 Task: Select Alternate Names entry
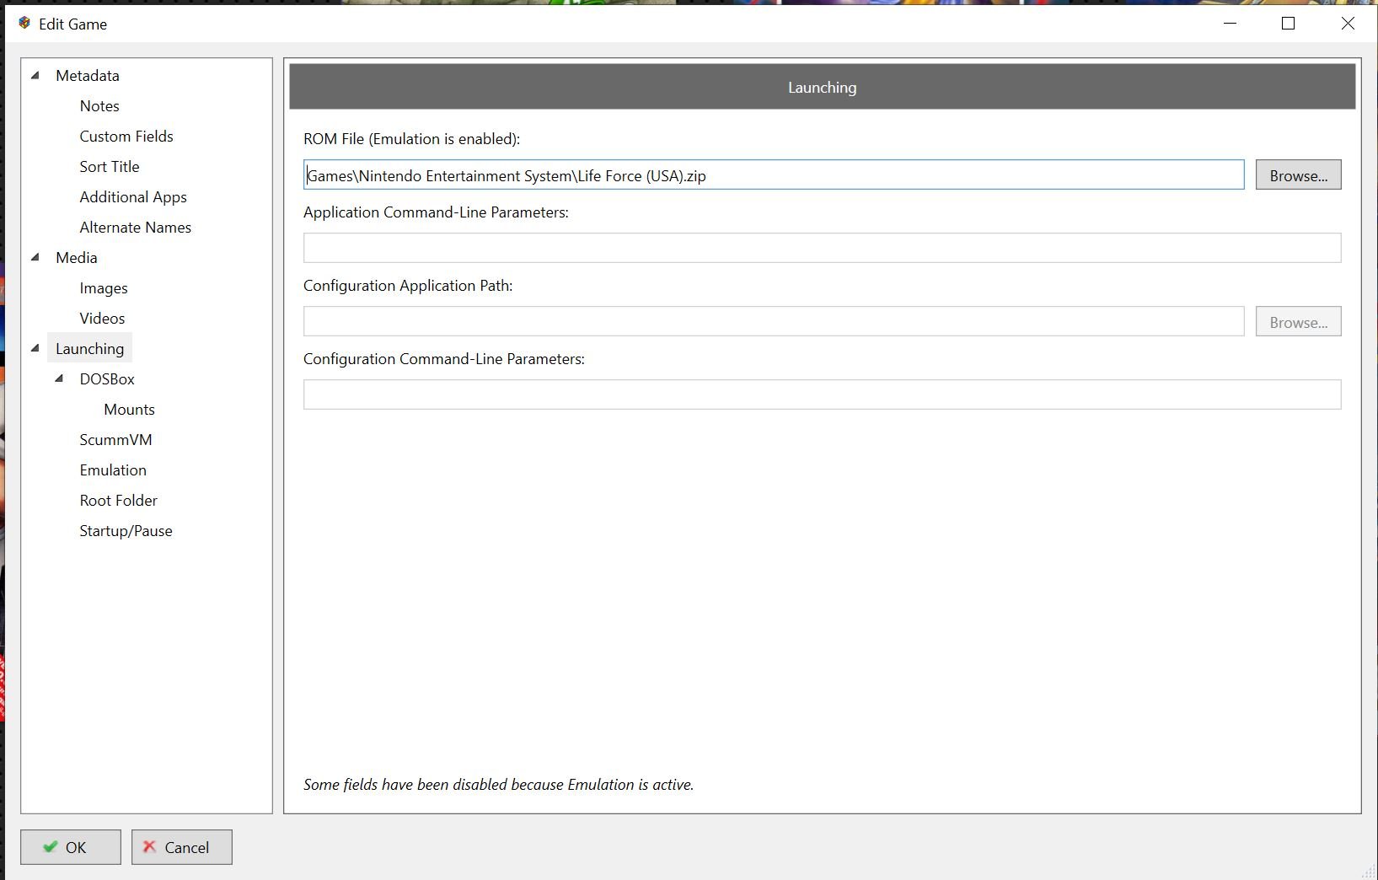(135, 227)
